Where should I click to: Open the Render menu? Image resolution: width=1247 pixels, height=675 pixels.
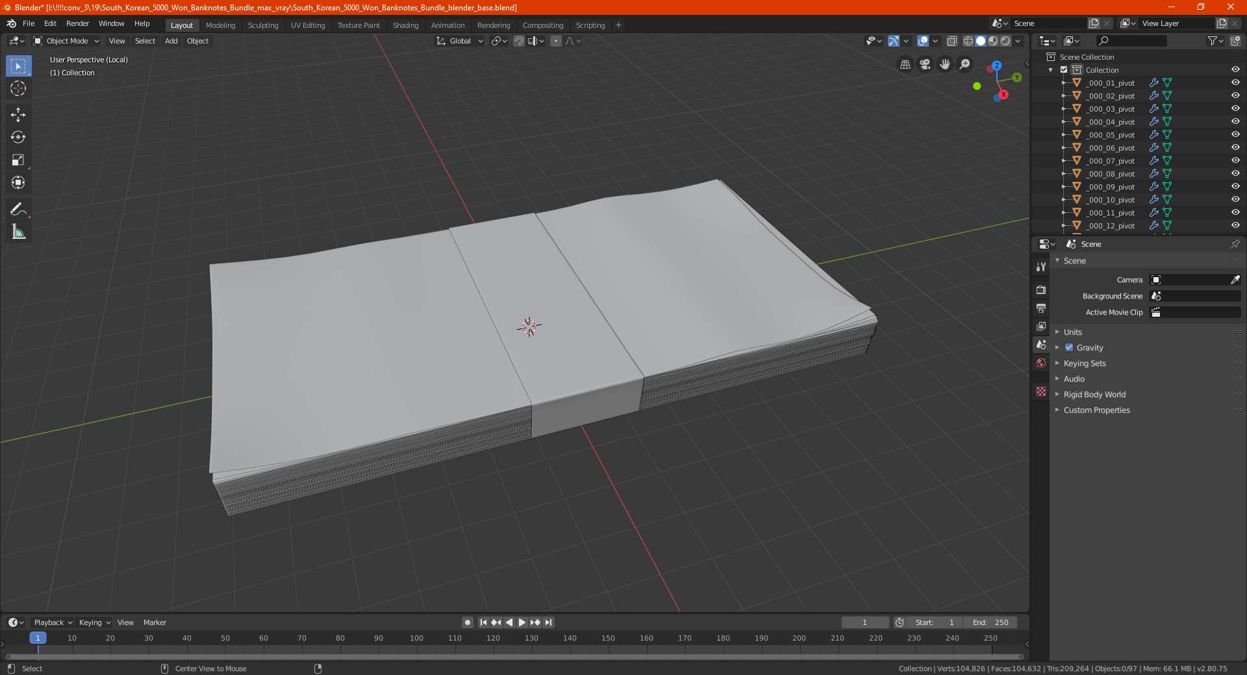77,23
